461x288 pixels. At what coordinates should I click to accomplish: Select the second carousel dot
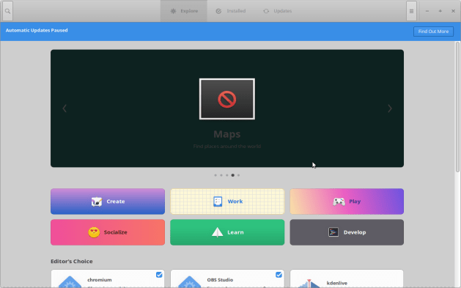[221, 175]
